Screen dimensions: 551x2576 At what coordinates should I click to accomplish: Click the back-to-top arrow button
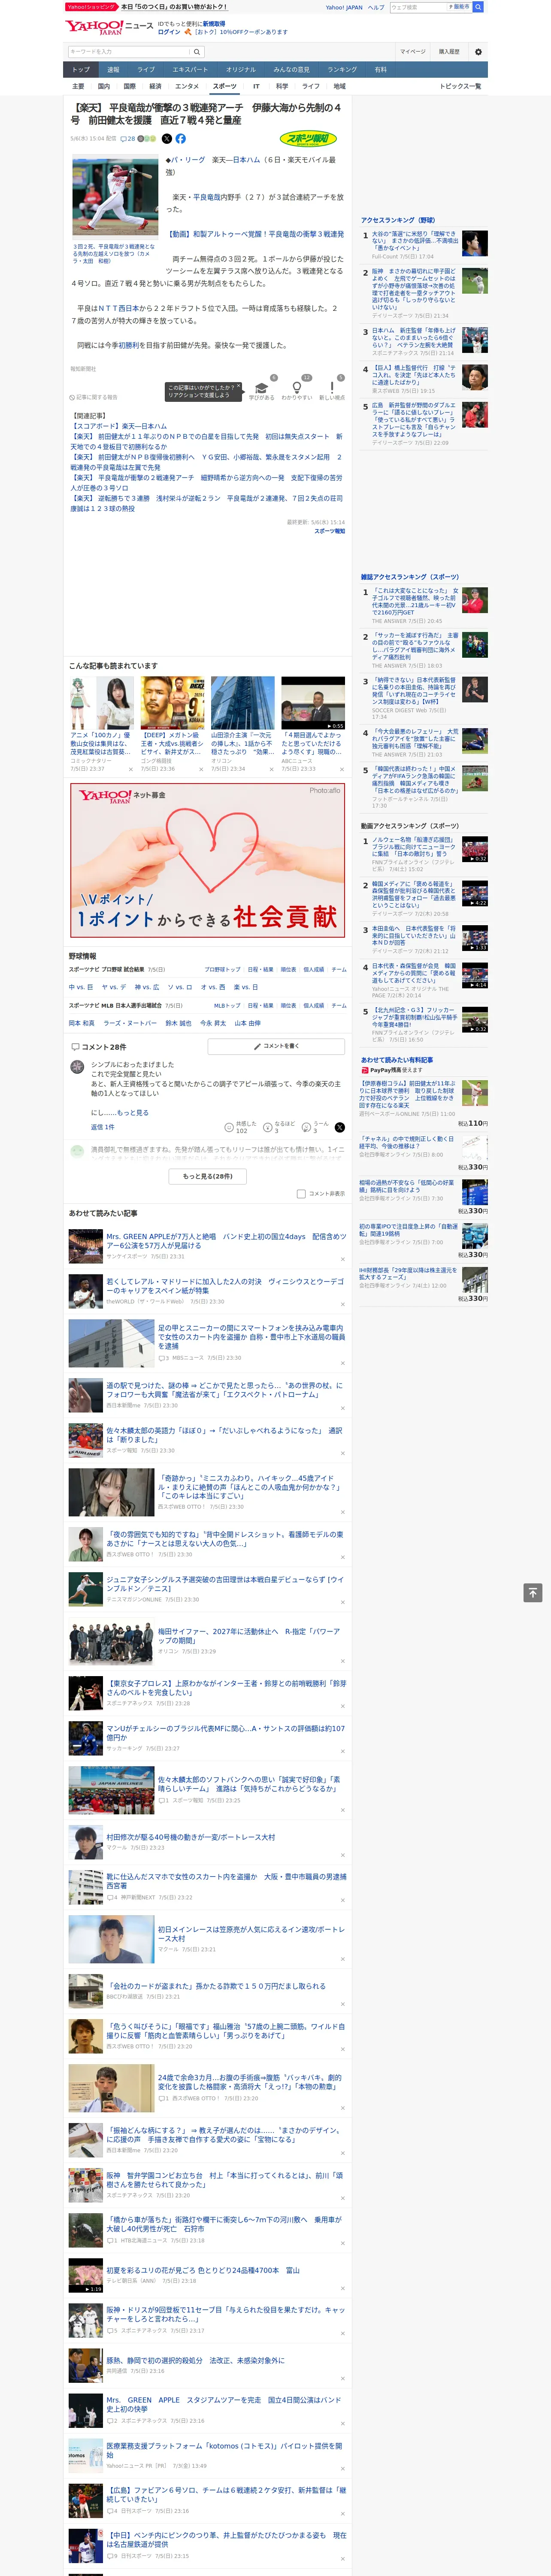(533, 1593)
